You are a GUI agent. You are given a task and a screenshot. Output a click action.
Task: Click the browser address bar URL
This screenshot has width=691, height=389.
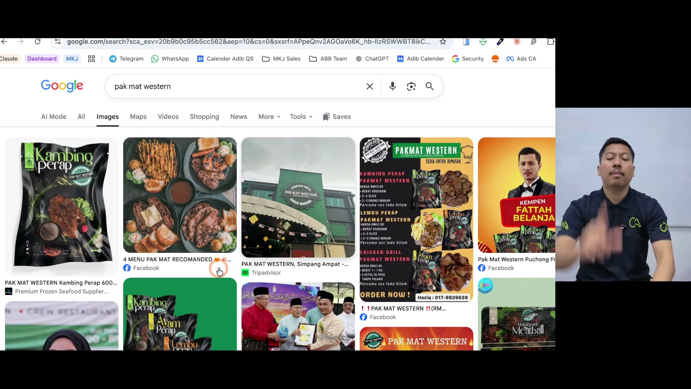249,42
